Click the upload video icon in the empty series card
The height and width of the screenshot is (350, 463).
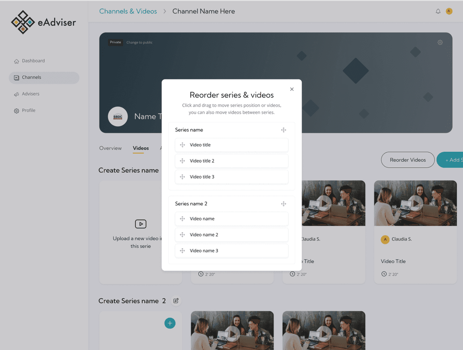pyautogui.click(x=141, y=224)
